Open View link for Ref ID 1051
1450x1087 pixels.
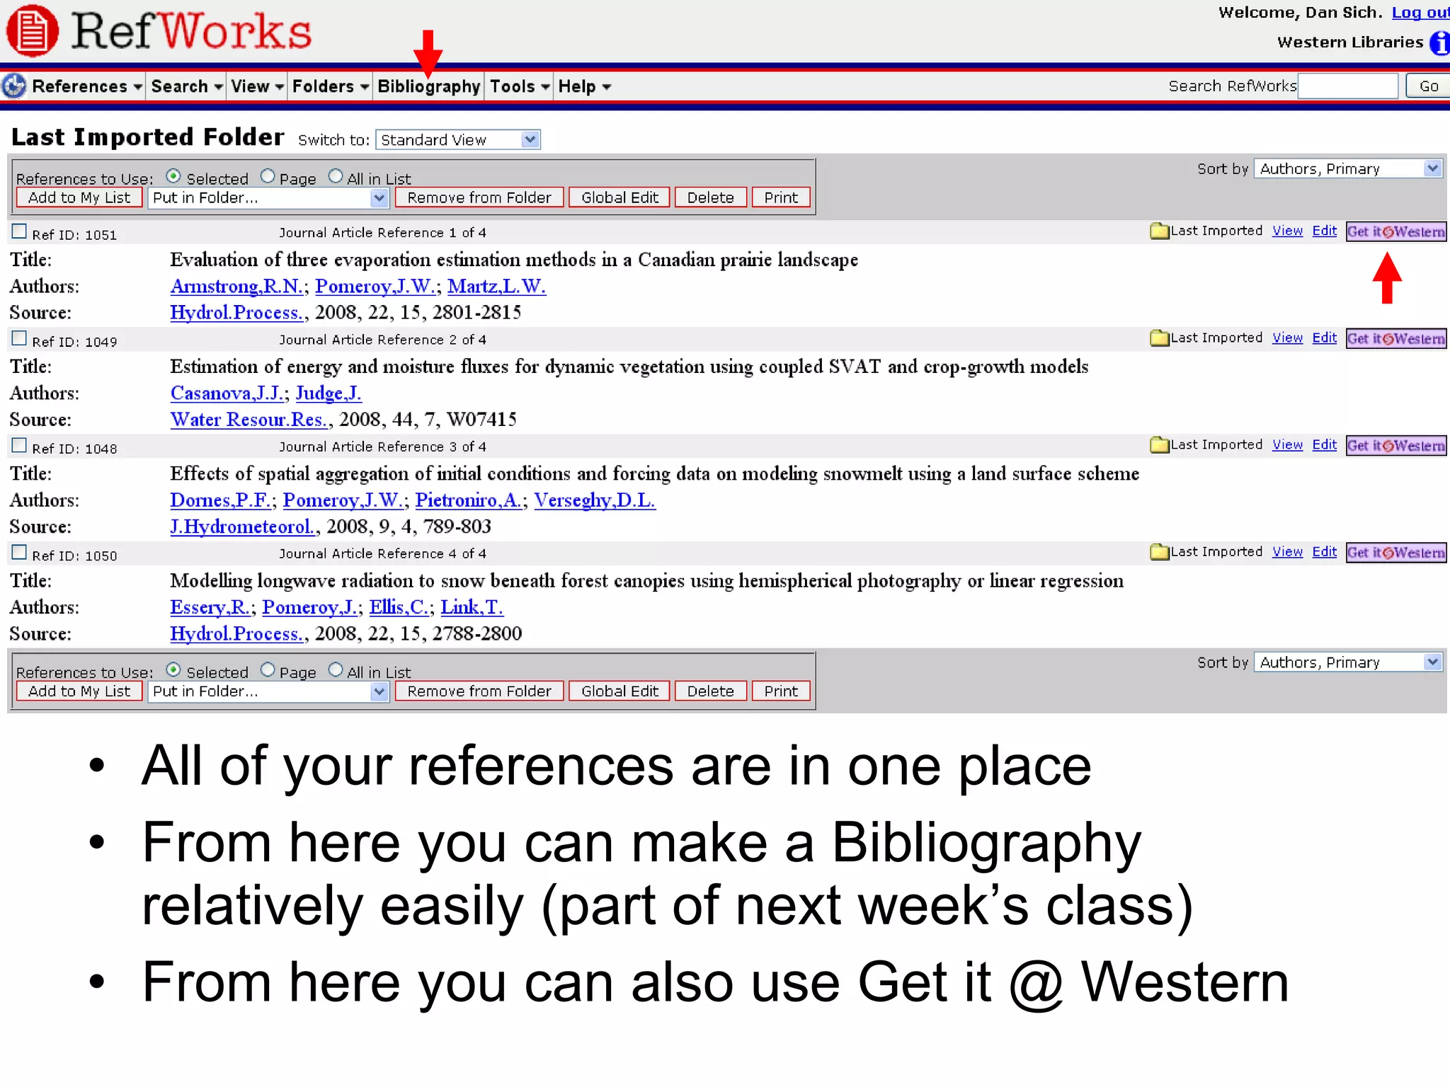click(1287, 231)
